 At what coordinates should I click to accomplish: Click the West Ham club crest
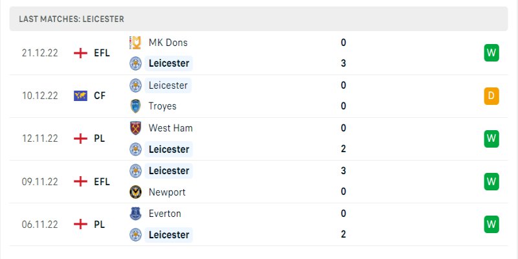(x=135, y=128)
